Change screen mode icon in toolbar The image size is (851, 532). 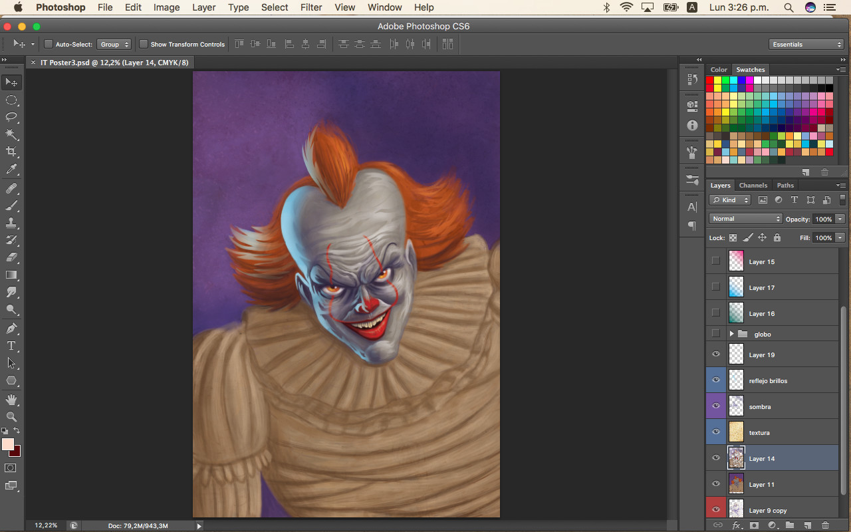pyautogui.click(x=11, y=486)
